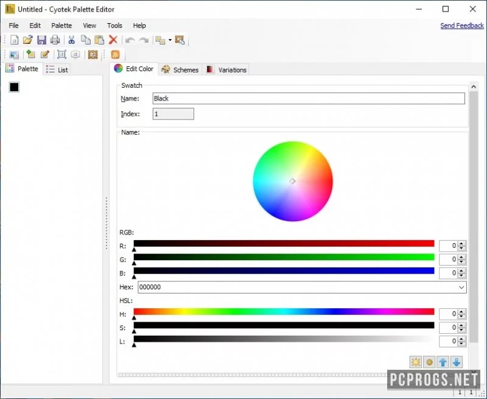Image resolution: width=487 pixels, height=399 pixels.
Task: Click the gold circle darken button
Action: pyautogui.click(x=429, y=362)
